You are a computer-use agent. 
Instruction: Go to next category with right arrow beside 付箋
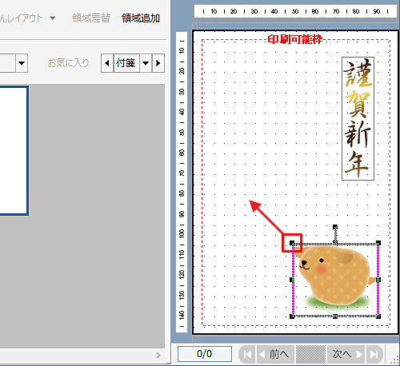click(x=158, y=63)
